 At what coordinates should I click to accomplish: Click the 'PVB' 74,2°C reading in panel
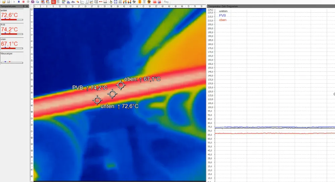coord(9,29)
